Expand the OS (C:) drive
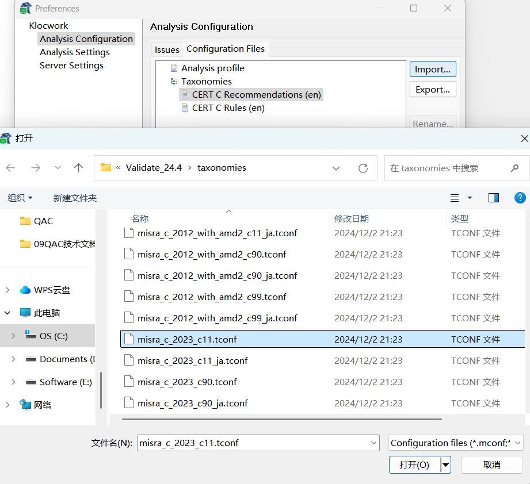530x484 pixels. (x=13, y=336)
